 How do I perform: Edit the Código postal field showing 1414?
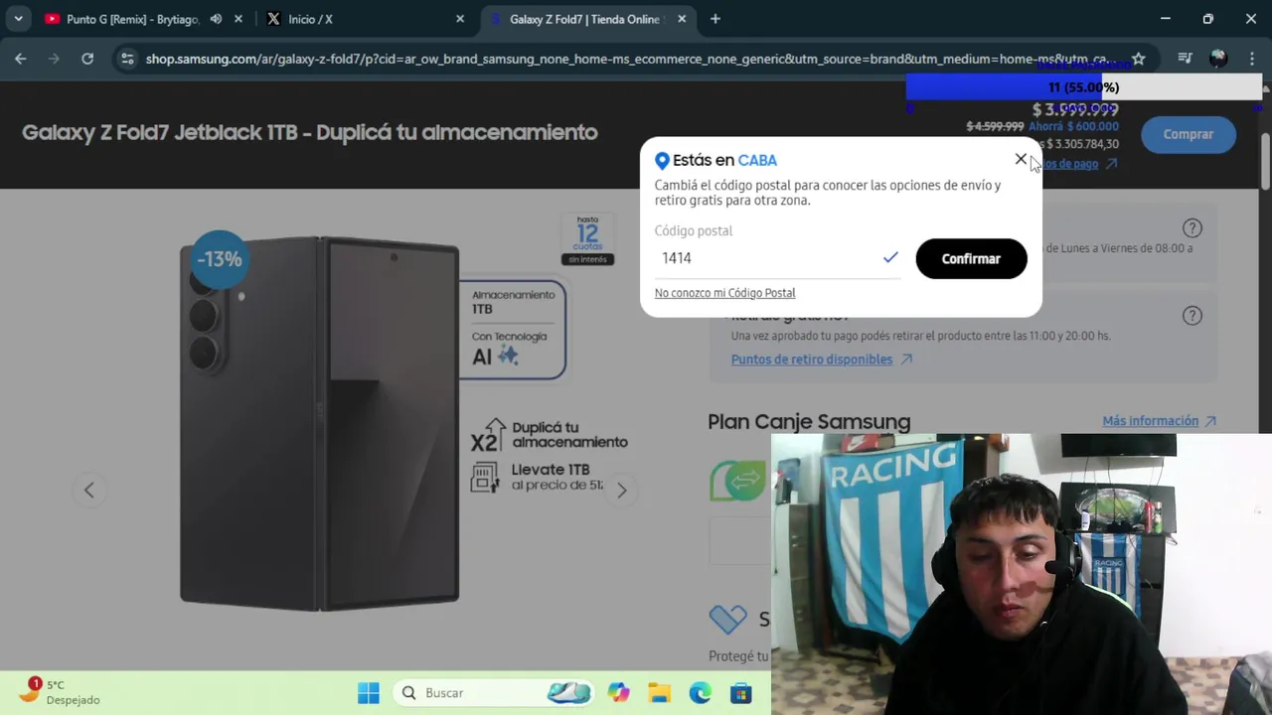tap(777, 258)
